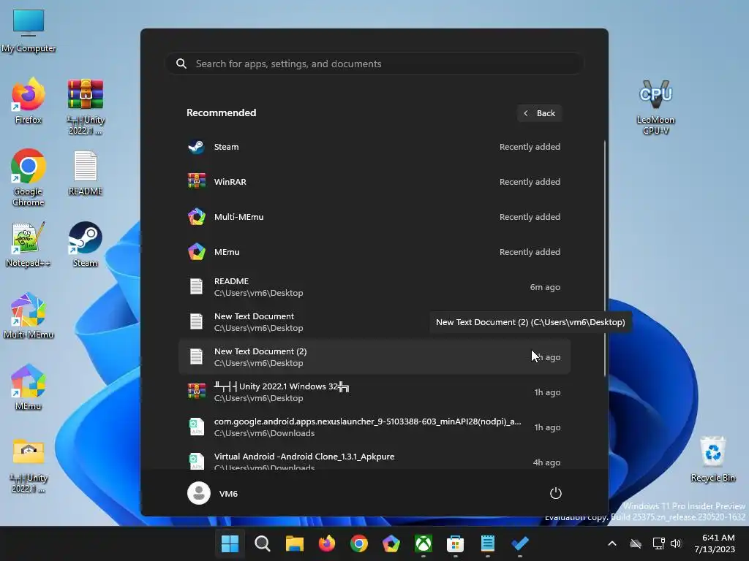Select LeoMoon CPU-V desktop icon

(x=656, y=107)
